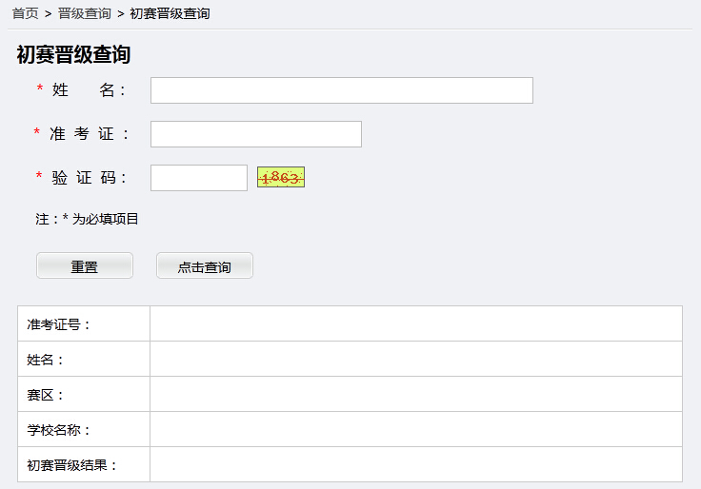Focus the 姓名 text input field
The height and width of the screenshot is (489, 701).
point(341,90)
